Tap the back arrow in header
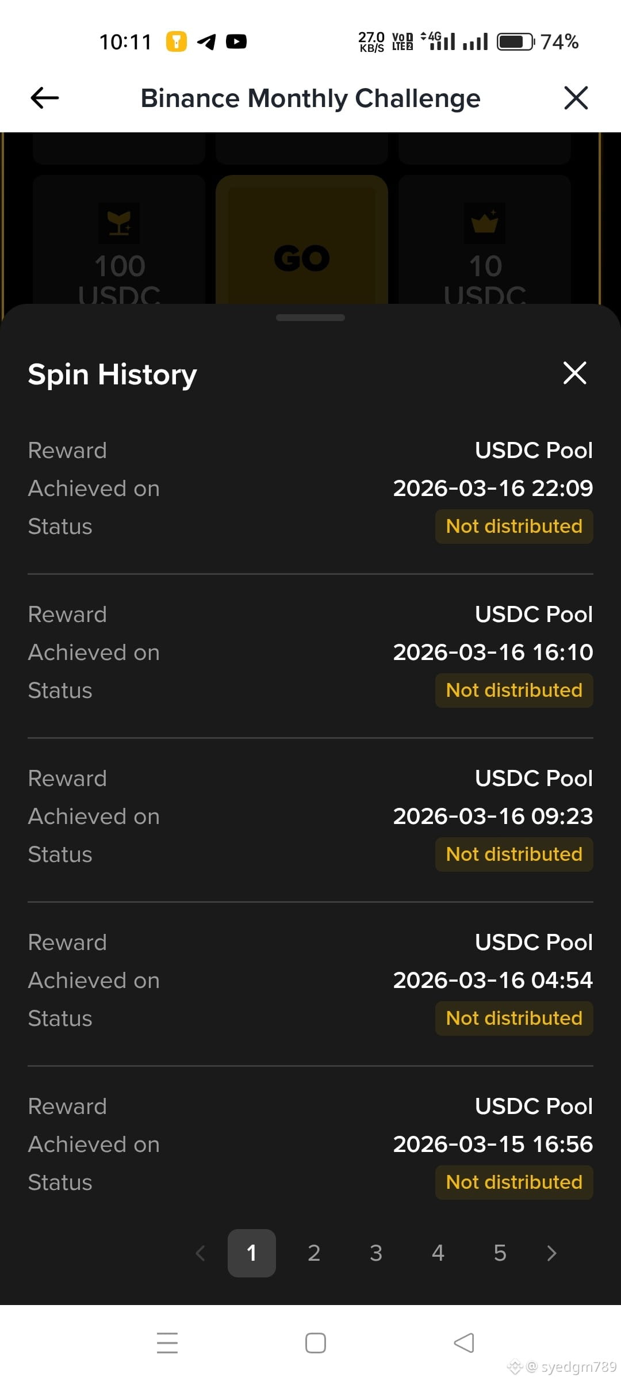Screen dimensions: 621x1381 coord(45,98)
